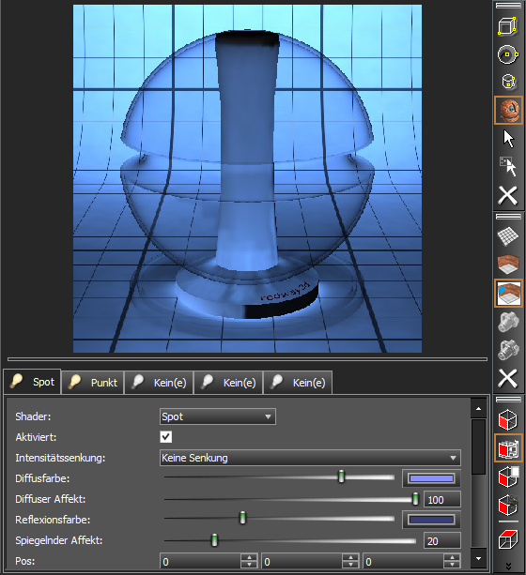Toggle the Aktiviert checkbox
The width and height of the screenshot is (526, 575).
tap(166, 437)
